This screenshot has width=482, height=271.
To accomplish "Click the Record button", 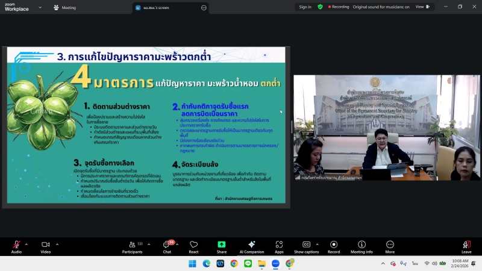I will 334,246.
